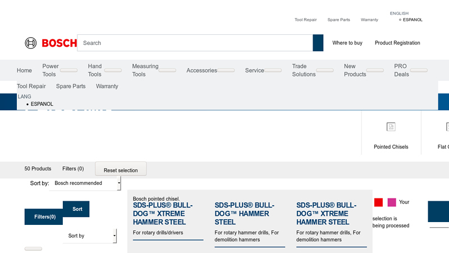Image resolution: width=449 pixels, height=253 pixels.
Task: Choose ESPANOL under LANG list
Action: (42, 104)
